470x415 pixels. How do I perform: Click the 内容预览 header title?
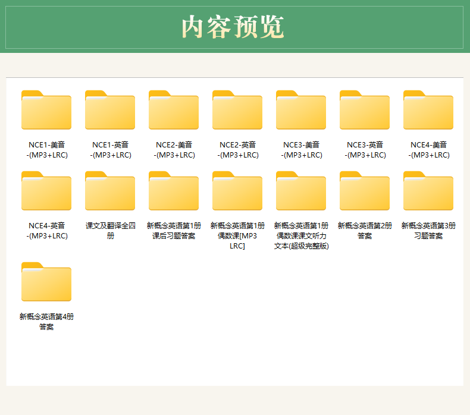click(x=233, y=27)
